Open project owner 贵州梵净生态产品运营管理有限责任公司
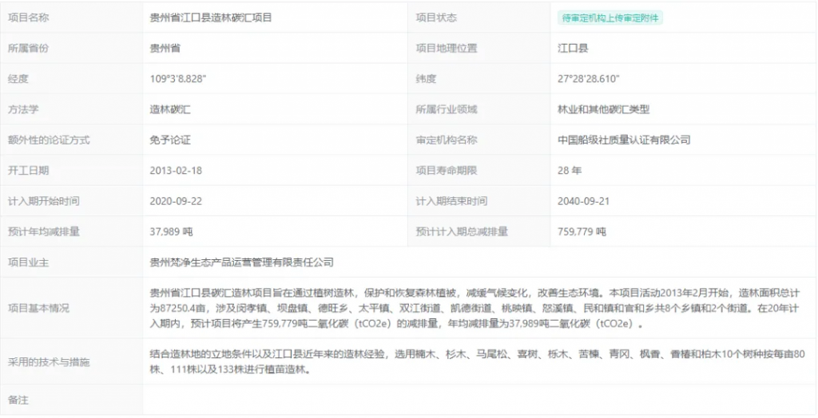This screenshot has height=418, width=818. pos(241,262)
